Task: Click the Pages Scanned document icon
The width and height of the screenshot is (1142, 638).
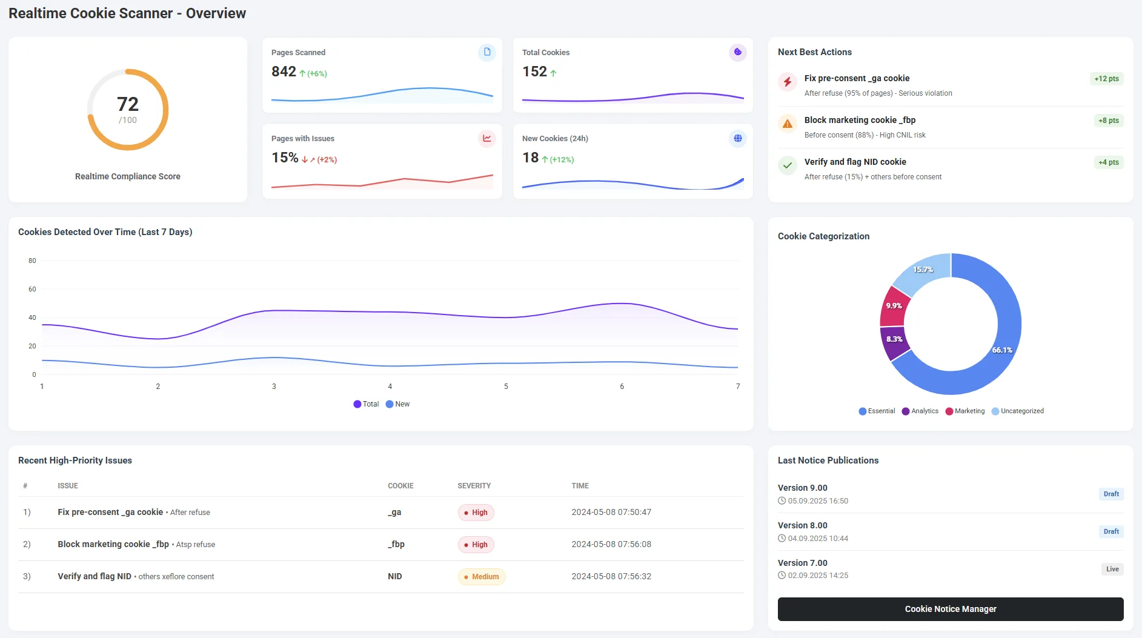Action: [487, 53]
